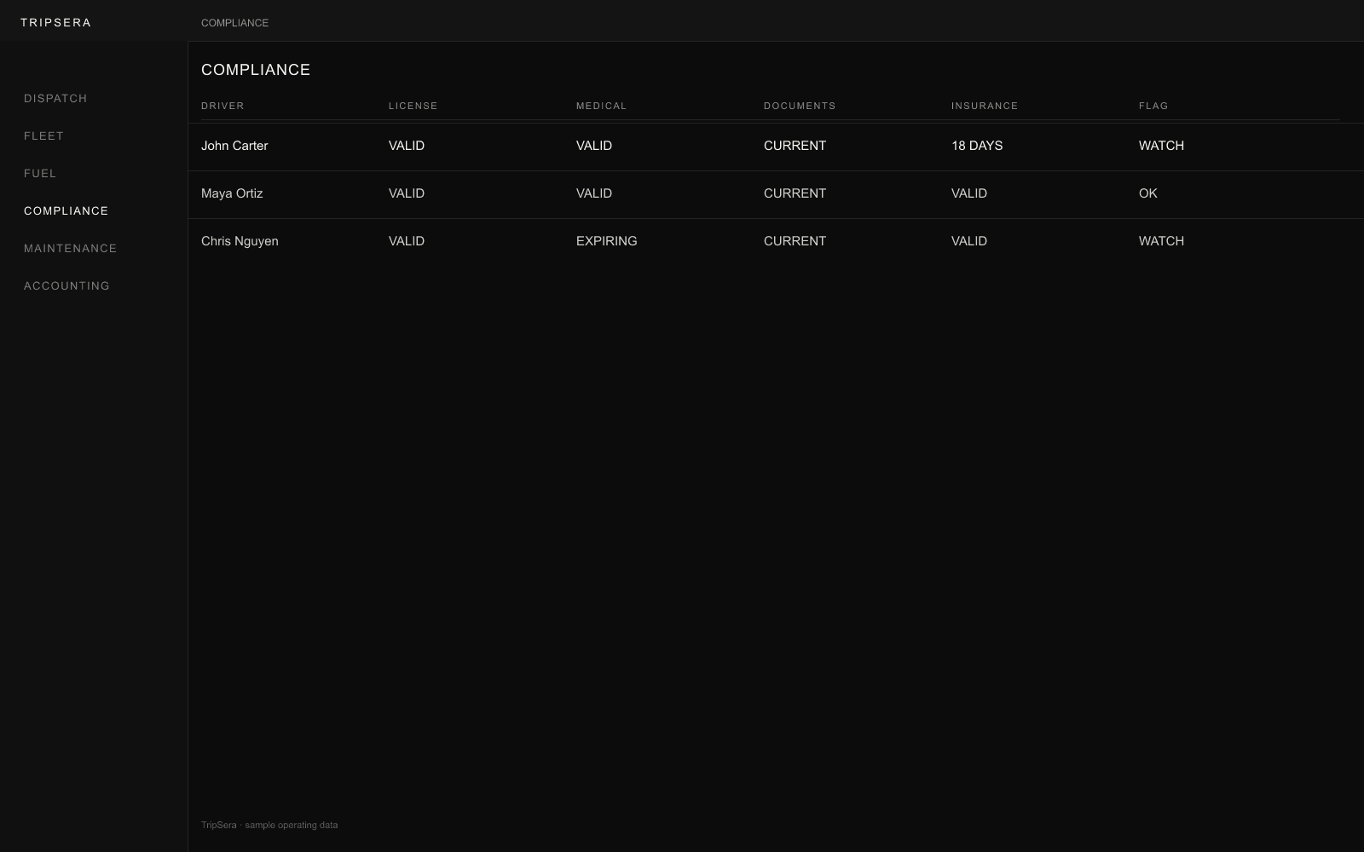Open the Dispatch section in sidebar
The width and height of the screenshot is (1364, 852).
click(55, 99)
